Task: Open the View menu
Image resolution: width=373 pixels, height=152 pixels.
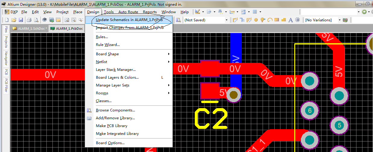Action: [x=47, y=12]
